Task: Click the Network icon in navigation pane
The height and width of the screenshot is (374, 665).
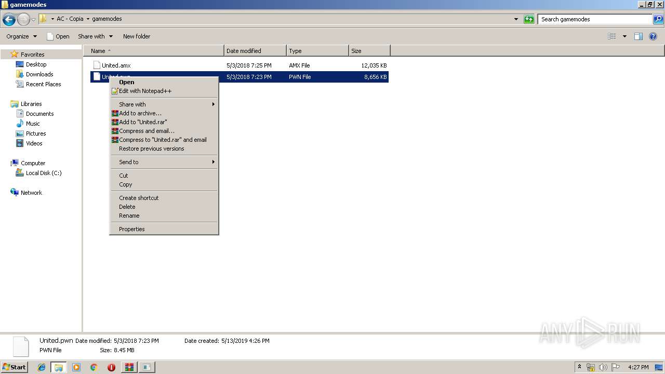Action: [15, 193]
